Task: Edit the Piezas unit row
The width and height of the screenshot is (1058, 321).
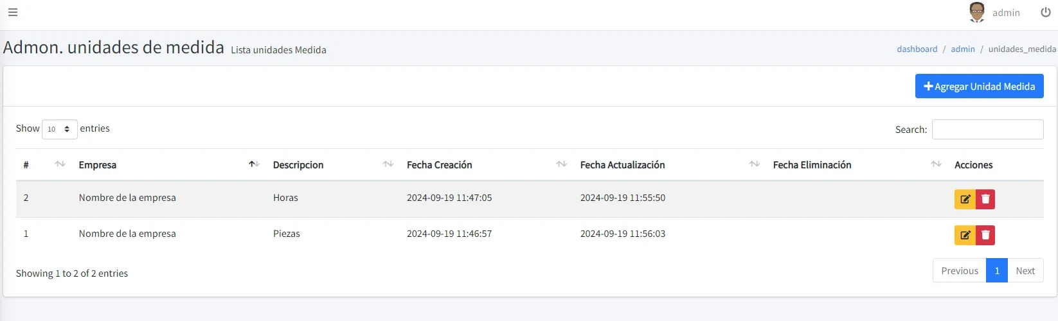Action: (965, 235)
